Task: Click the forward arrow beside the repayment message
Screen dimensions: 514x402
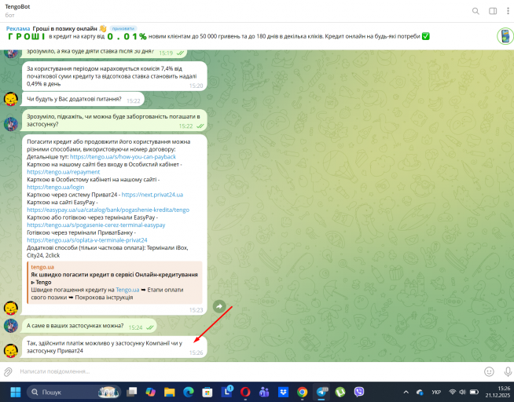Action: click(x=219, y=306)
